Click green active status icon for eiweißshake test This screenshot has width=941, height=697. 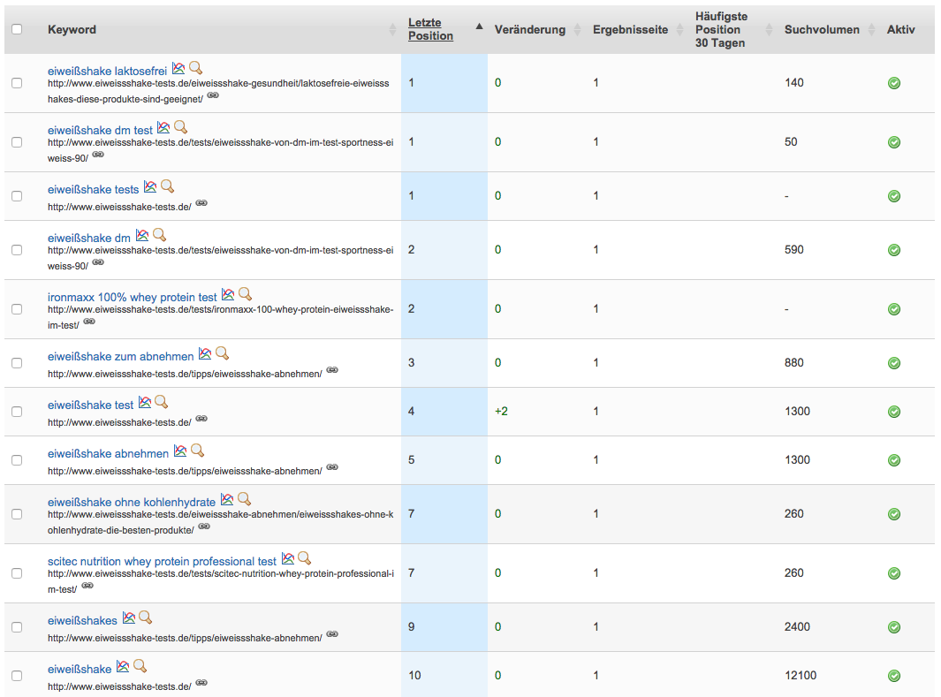point(893,412)
